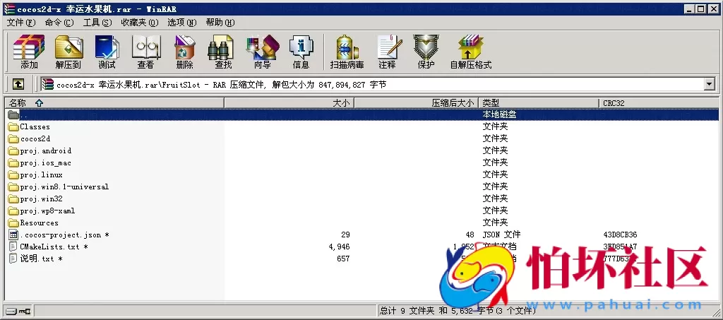The image size is (723, 320).
Task: Click the Resources folder icon
Action: (x=13, y=223)
